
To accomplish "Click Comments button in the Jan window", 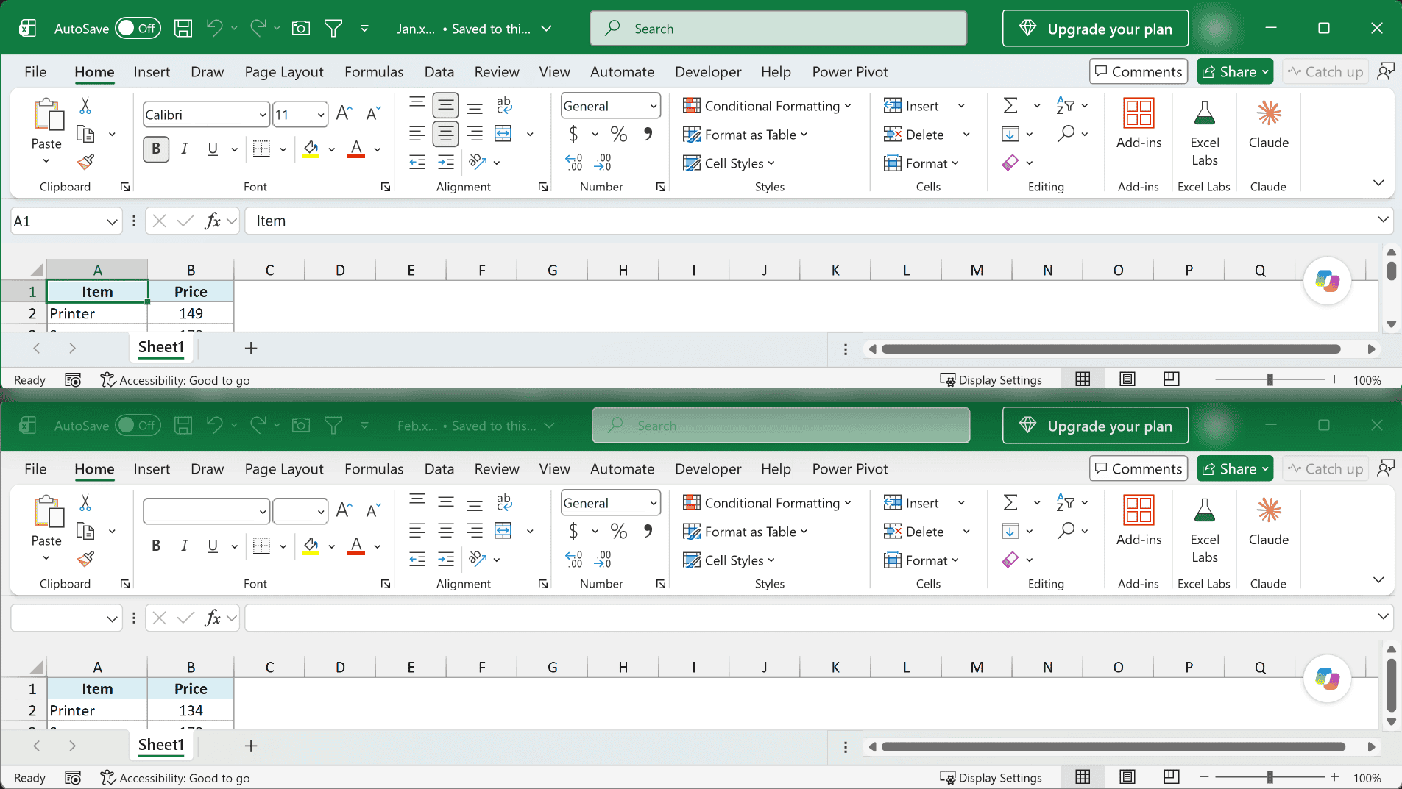I will [x=1139, y=71].
